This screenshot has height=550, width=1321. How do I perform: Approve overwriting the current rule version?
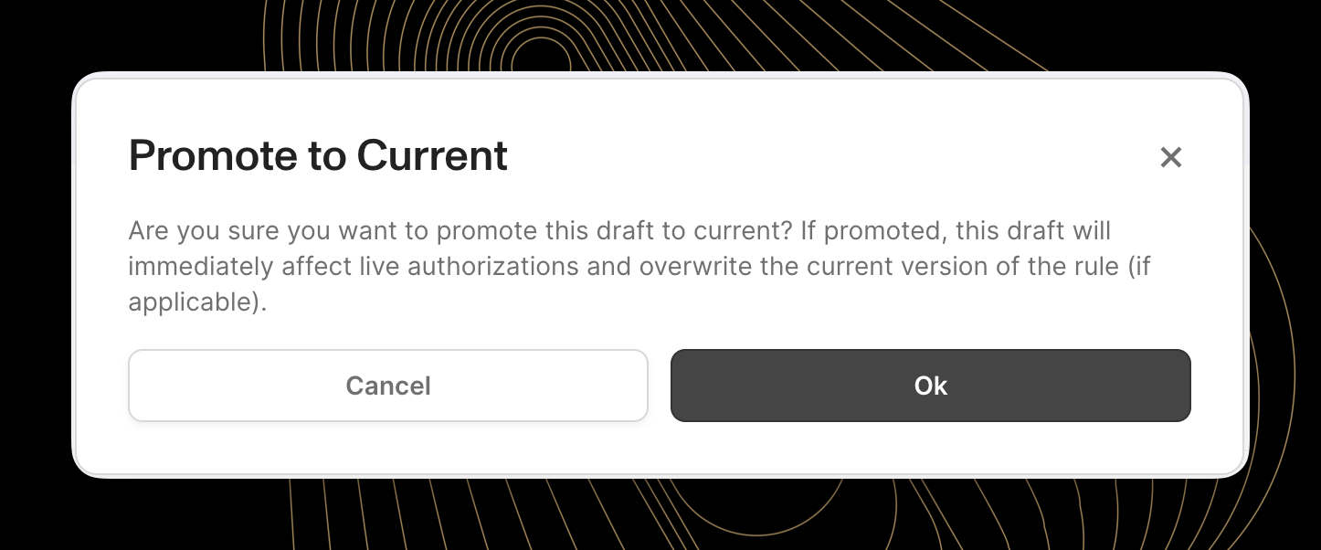931,386
